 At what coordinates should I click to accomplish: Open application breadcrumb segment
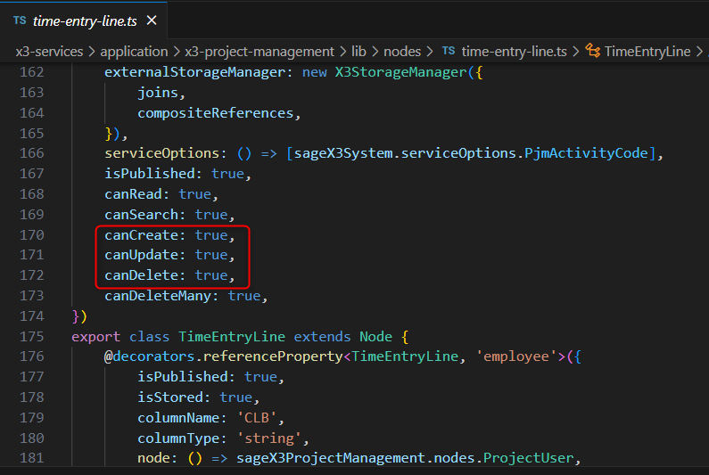pyautogui.click(x=134, y=52)
